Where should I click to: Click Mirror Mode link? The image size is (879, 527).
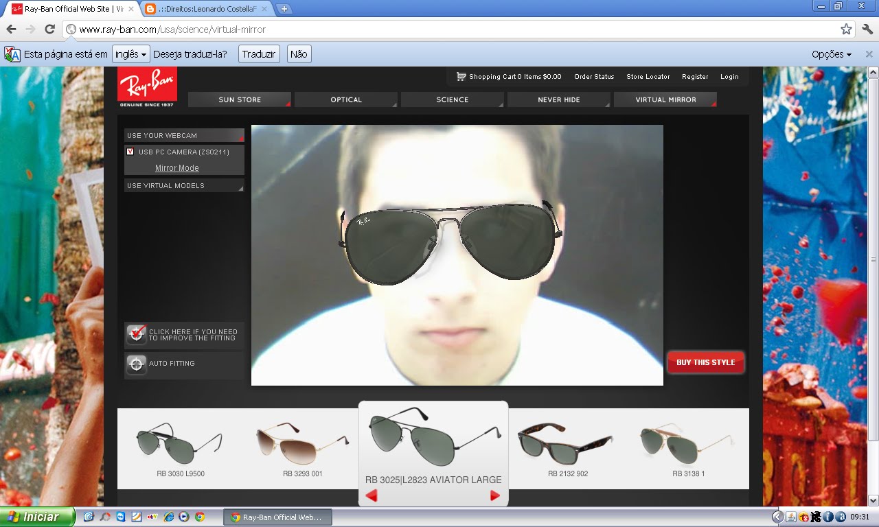[177, 168]
